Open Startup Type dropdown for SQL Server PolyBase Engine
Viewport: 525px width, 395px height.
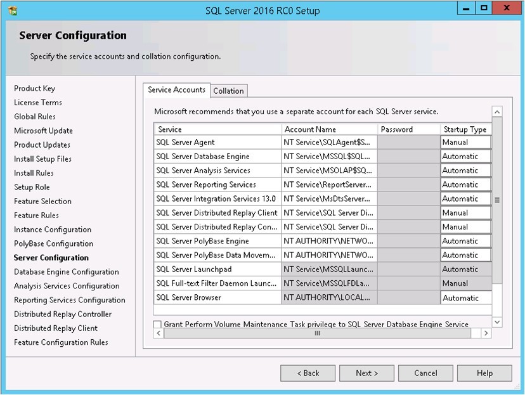(466, 241)
